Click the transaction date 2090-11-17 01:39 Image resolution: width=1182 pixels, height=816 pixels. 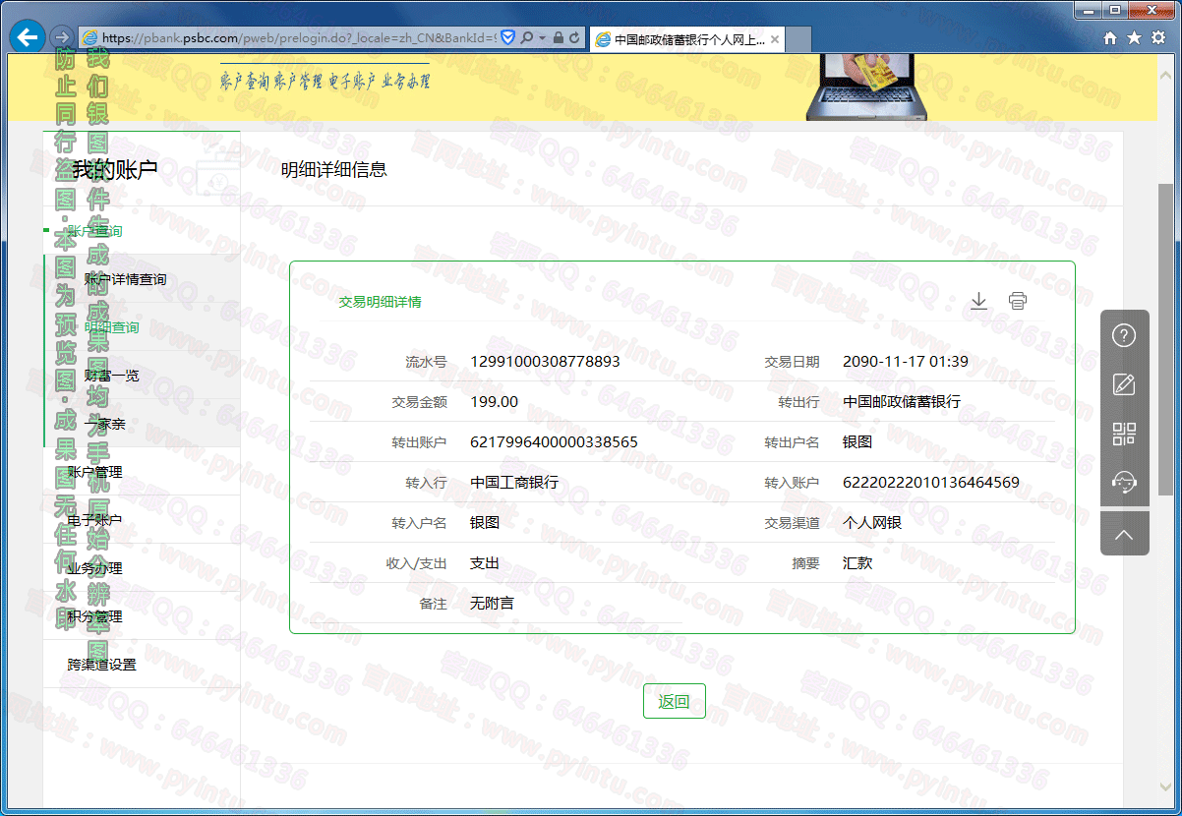click(x=906, y=361)
